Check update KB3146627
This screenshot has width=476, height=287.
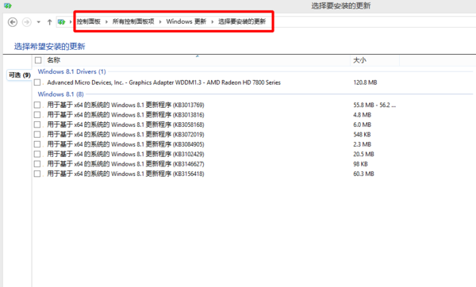tap(37, 164)
